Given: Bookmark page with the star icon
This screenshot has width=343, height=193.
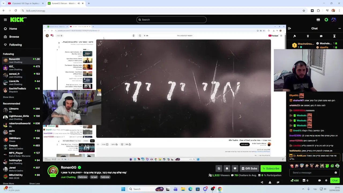Looking at the screenshot, I should coord(304,11).
